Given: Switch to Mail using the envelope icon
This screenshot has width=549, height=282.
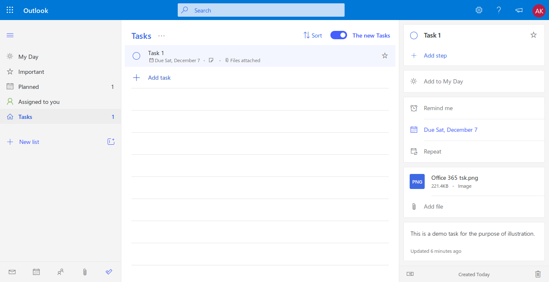Looking at the screenshot, I should pyautogui.click(x=12, y=272).
